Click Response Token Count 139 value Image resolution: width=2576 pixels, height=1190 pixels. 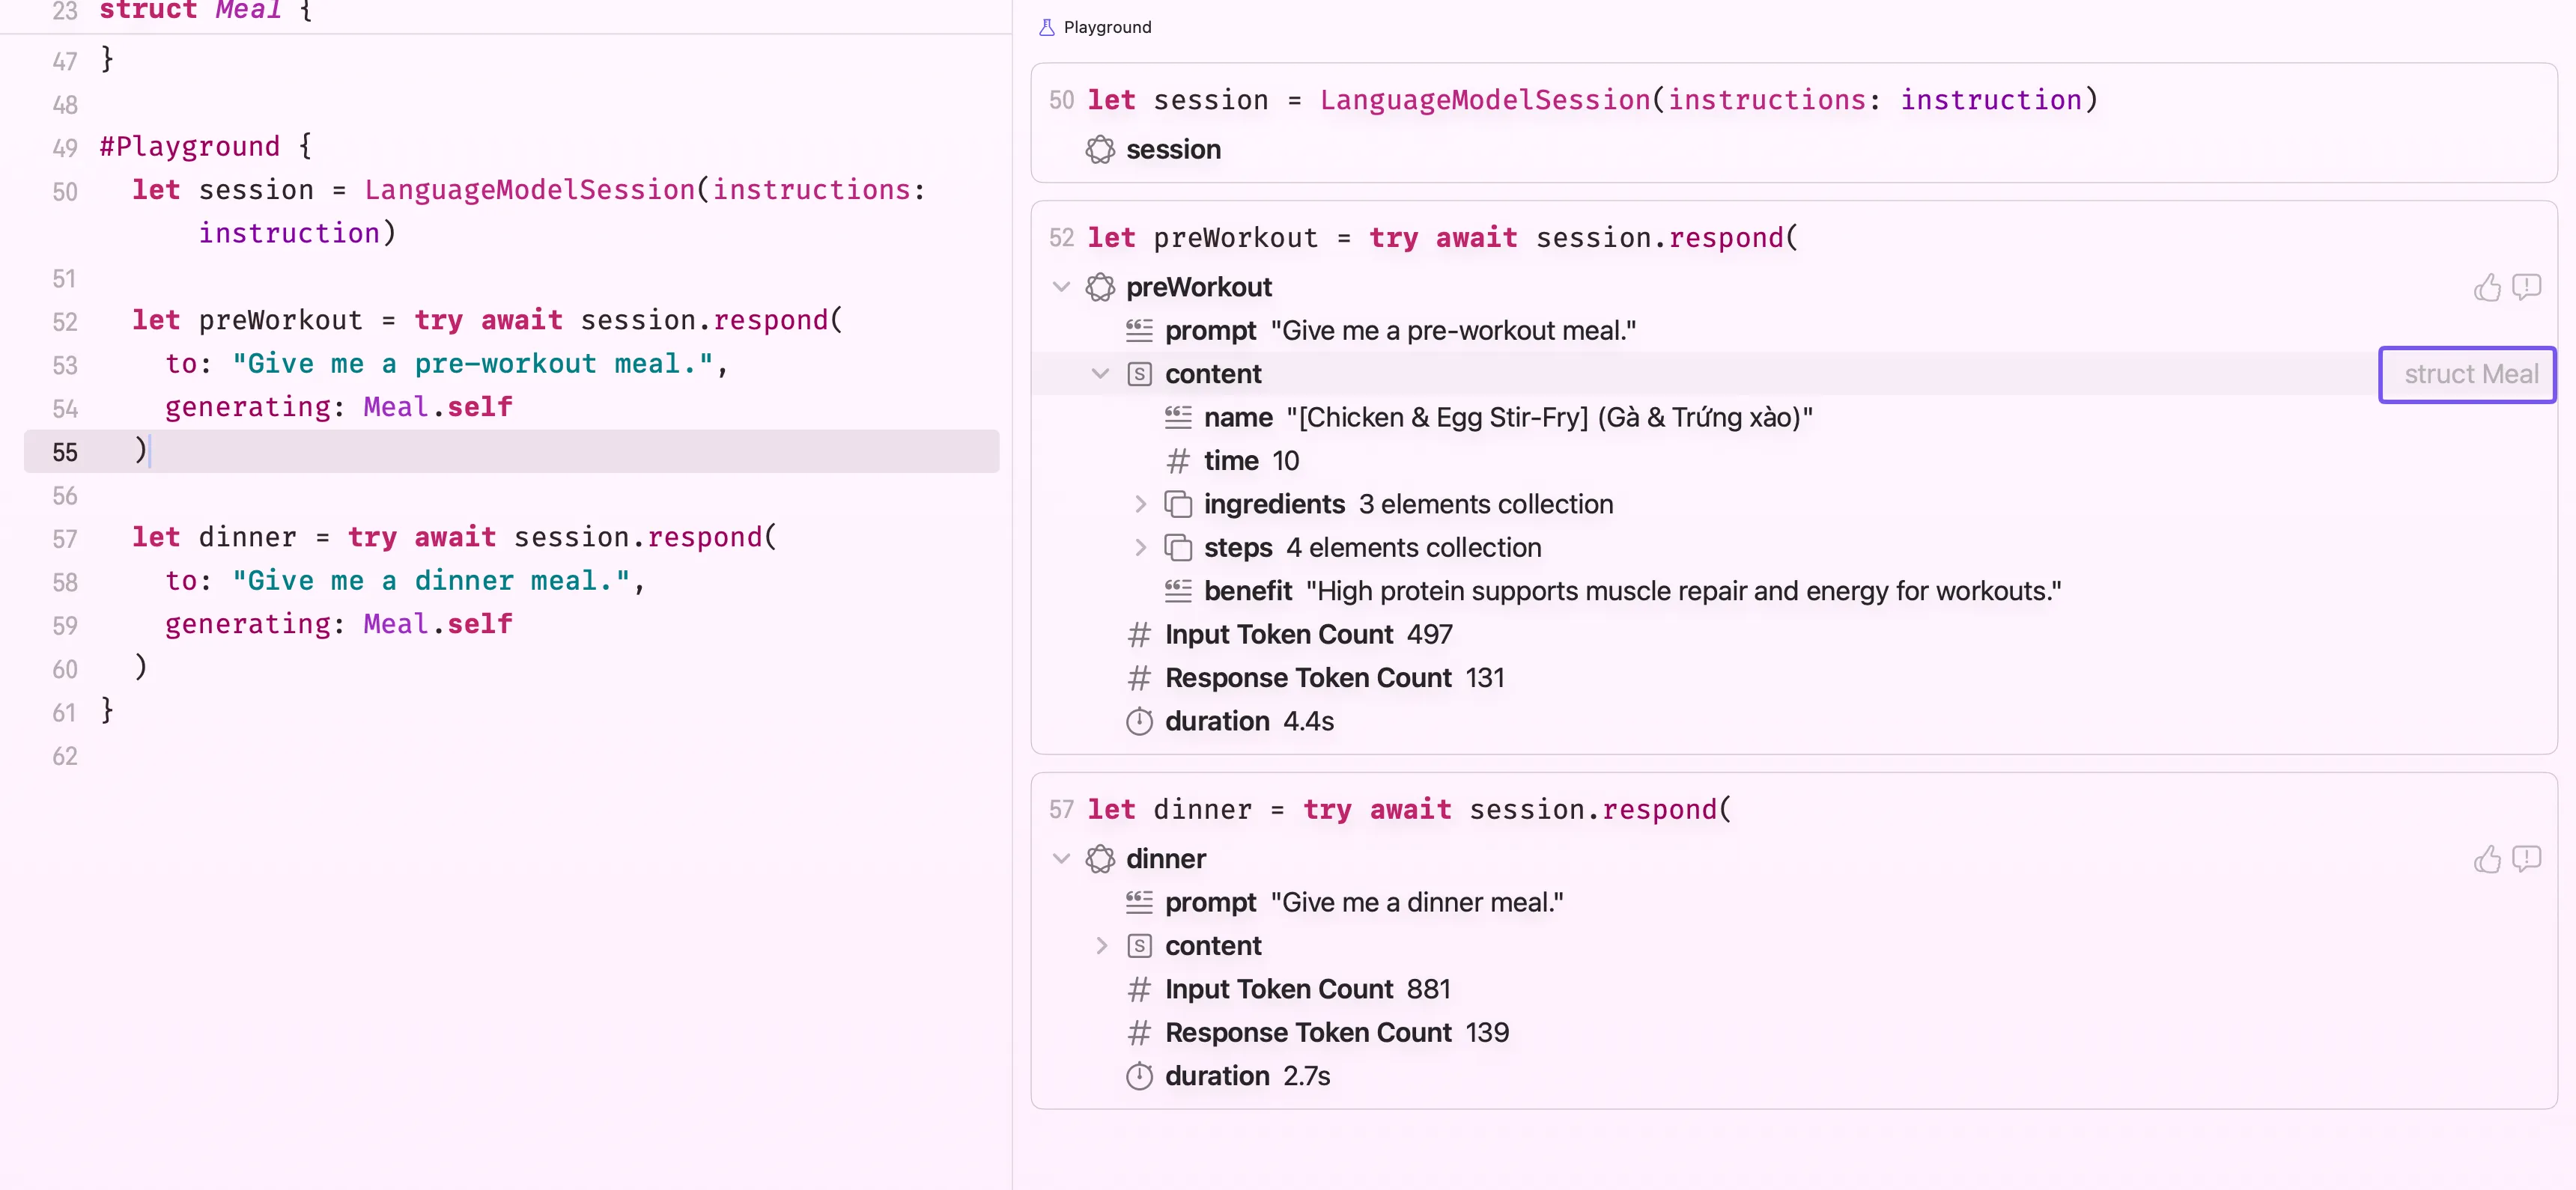pyautogui.click(x=1487, y=1033)
